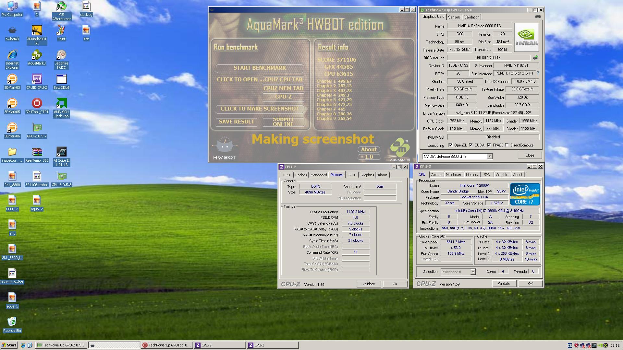Launch Internet Explorer desktop icon
Screen dimensions: 623x350
point(12,59)
